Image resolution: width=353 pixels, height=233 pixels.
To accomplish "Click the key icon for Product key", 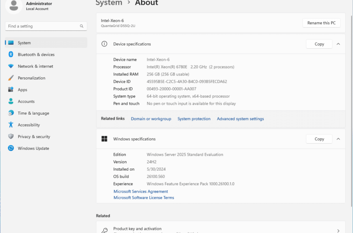I will (105, 230).
